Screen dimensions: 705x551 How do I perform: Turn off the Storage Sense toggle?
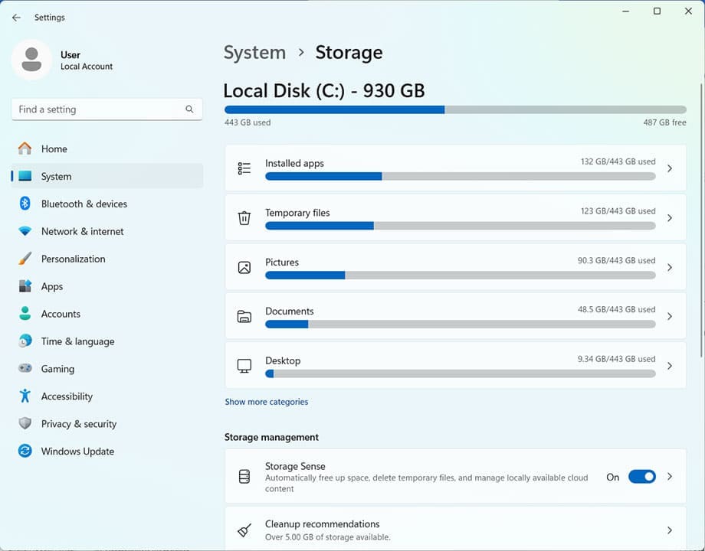(642, 476)
